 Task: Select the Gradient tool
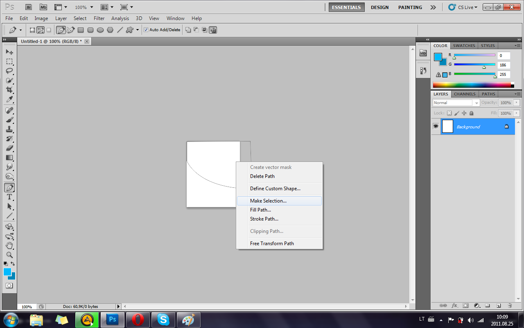point(9,157)
